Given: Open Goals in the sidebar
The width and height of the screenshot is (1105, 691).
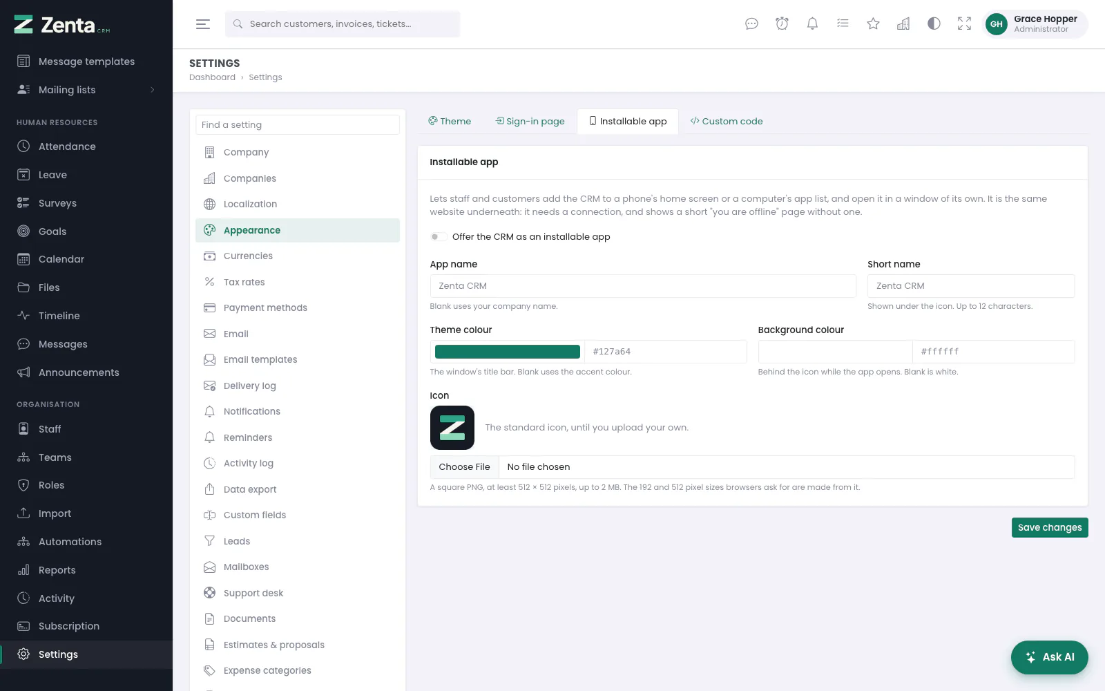Looking at the screenshot, I should coord(86,231).
